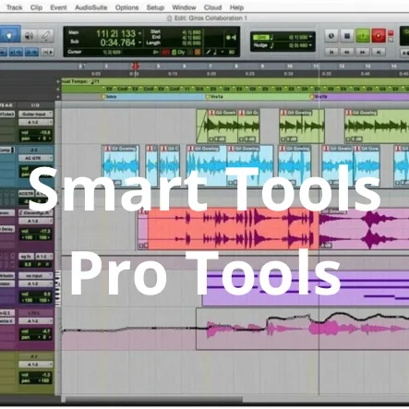Select the first blue Gil Gowing clip

coord(121,165)
